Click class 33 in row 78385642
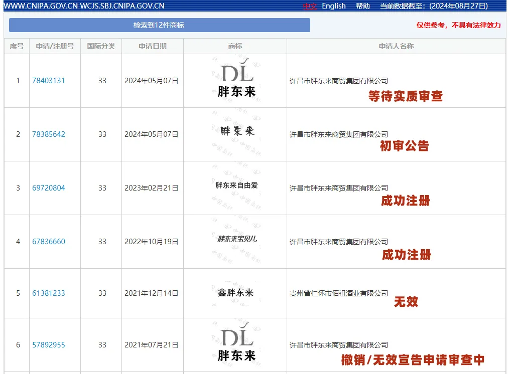Screen dimensions: 510x374 102,134
